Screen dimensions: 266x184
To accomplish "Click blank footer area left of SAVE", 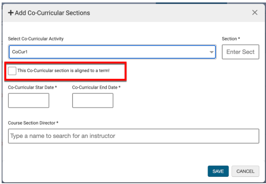I will 104,171.
